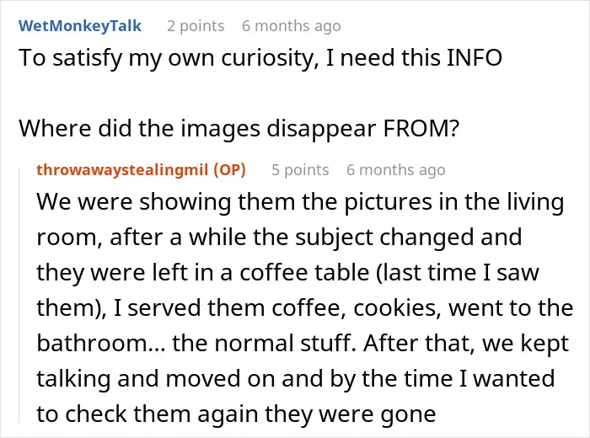Click the line 'To satisfy my own curiosity'

tap(260, 58)
